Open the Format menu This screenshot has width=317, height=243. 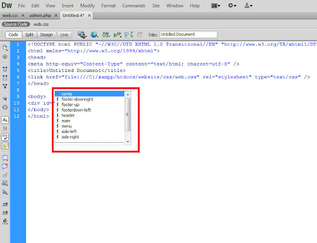108,5
